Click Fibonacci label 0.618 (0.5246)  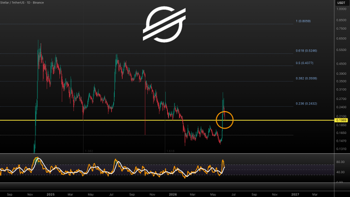coord(306,50)
